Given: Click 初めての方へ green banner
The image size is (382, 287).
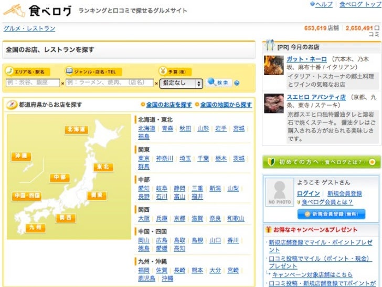Looking at the screenshot, I should tap(322, 162).
